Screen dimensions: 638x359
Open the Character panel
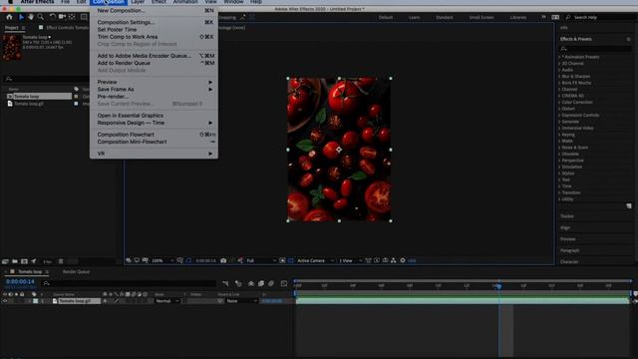click(569, 262)
